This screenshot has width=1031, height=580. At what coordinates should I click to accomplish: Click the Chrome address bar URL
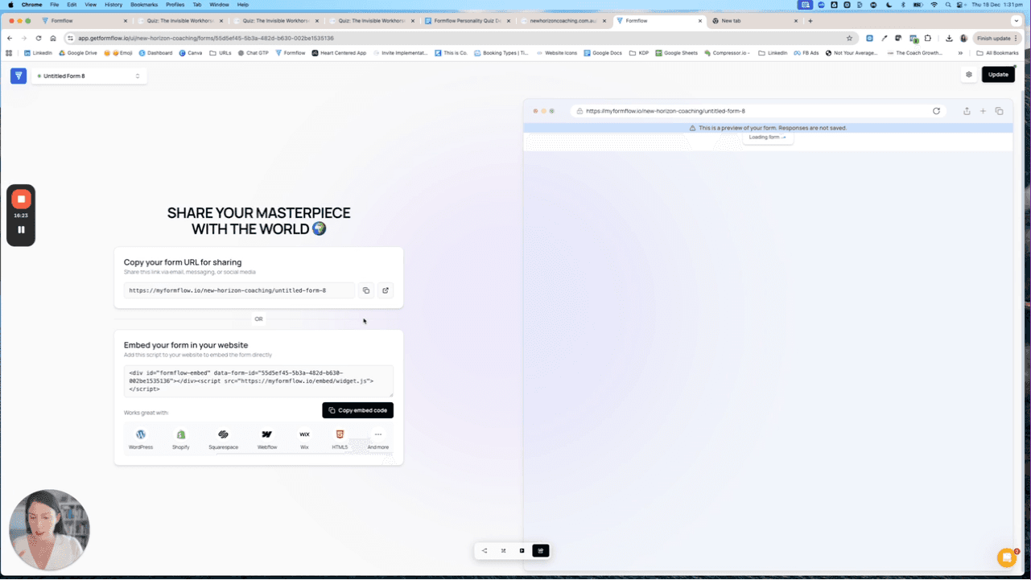click(x=205, y=38)
